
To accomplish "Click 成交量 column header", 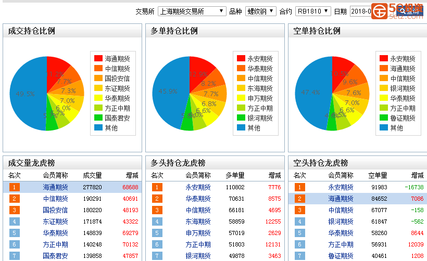I will pos(92,175).
